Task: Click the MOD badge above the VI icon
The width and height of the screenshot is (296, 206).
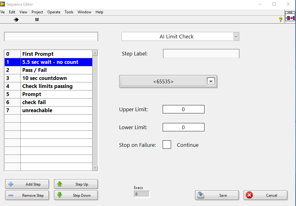Action: coord(290,12)
